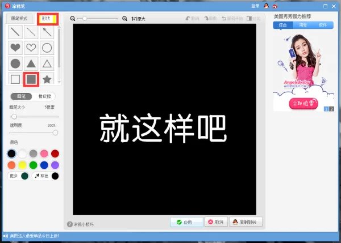The image size is (341, 243).
Task: Choose the outline square shape
Action: [15, 79]
